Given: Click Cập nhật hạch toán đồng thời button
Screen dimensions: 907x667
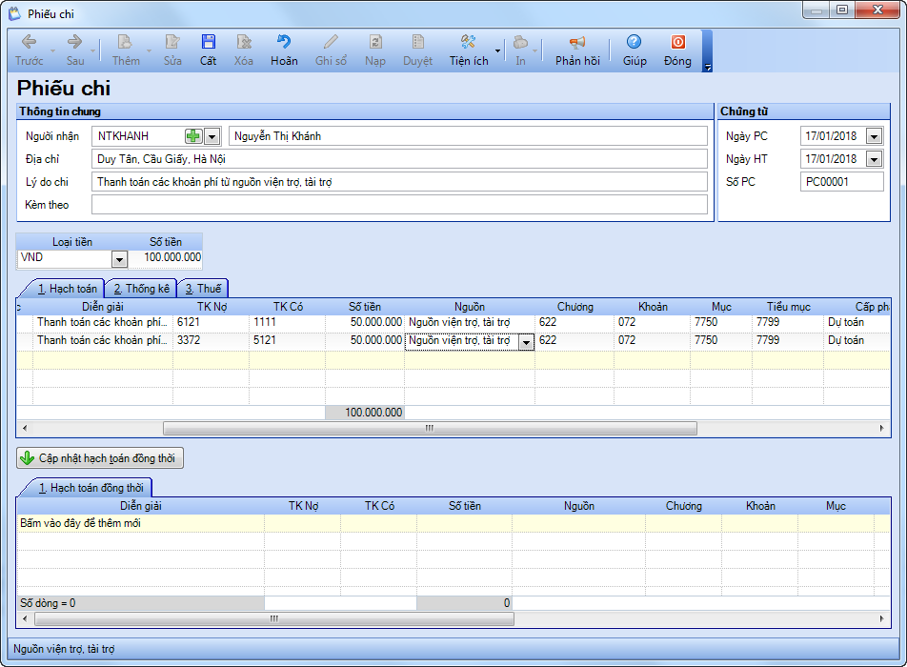Looking at the screenshot, I should 100,458.
